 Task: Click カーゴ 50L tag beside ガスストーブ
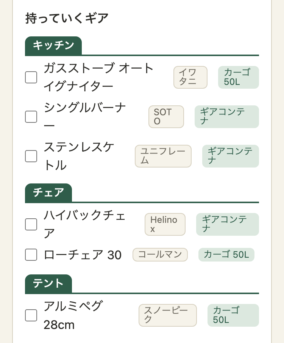coord(239,77)
